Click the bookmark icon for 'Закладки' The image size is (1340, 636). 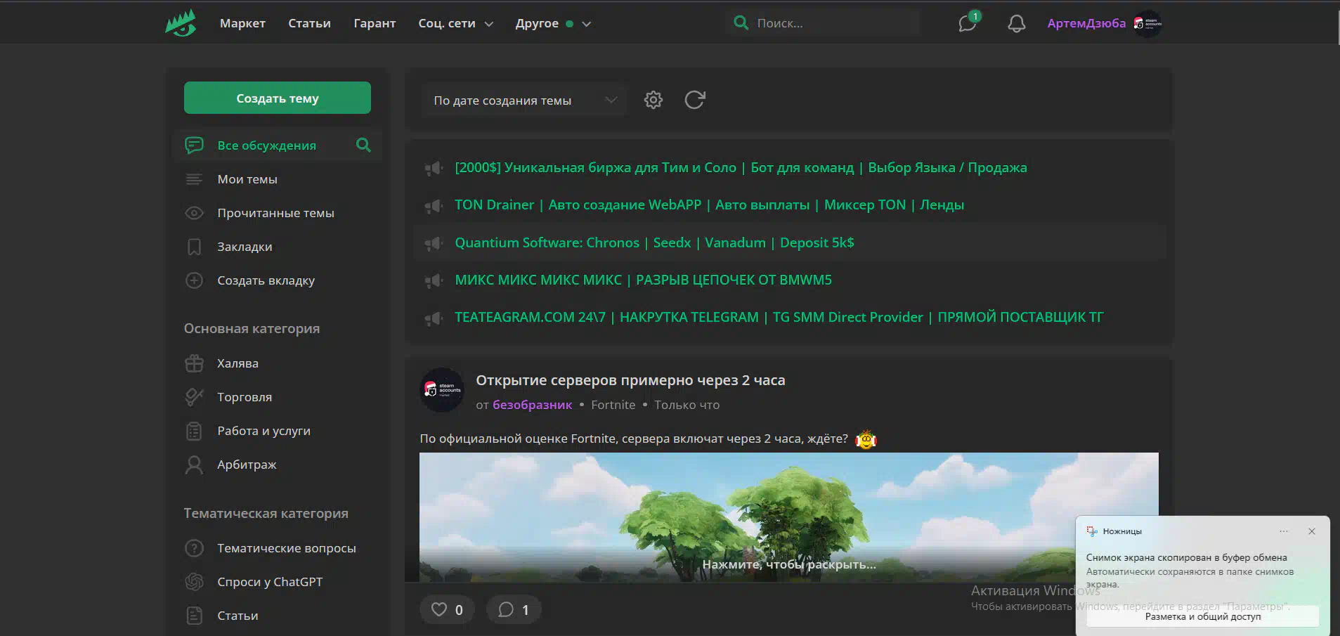point(194,247)
